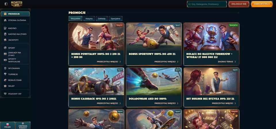Select the Sport ball icon in sidebar
The height and width of the screenshot is (129, 276).
[x=5, y=48]
